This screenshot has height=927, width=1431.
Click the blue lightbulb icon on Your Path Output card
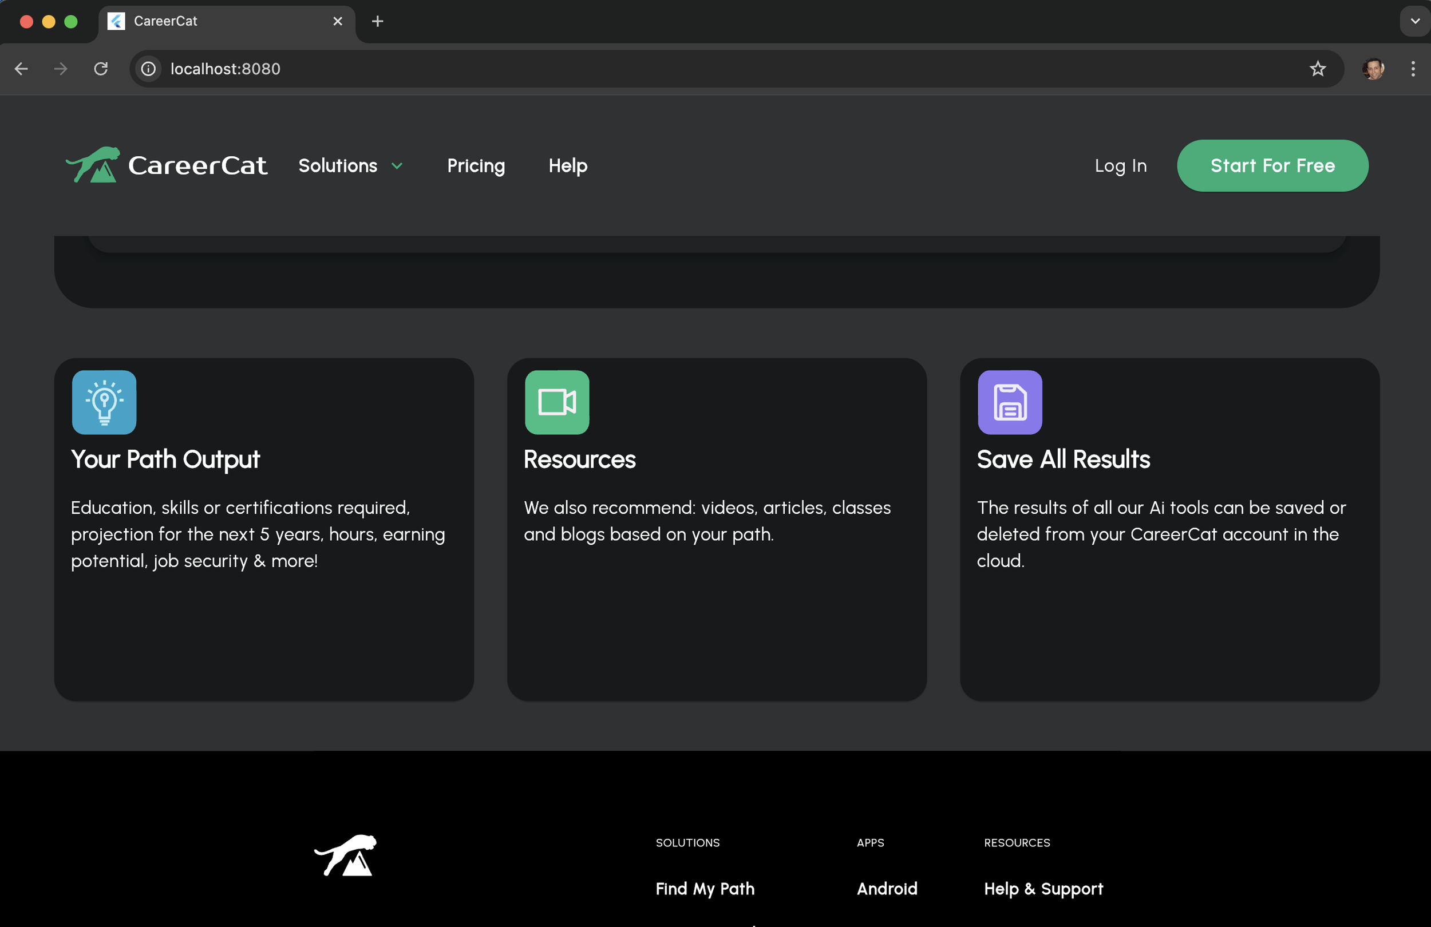[x=104, y=402]
